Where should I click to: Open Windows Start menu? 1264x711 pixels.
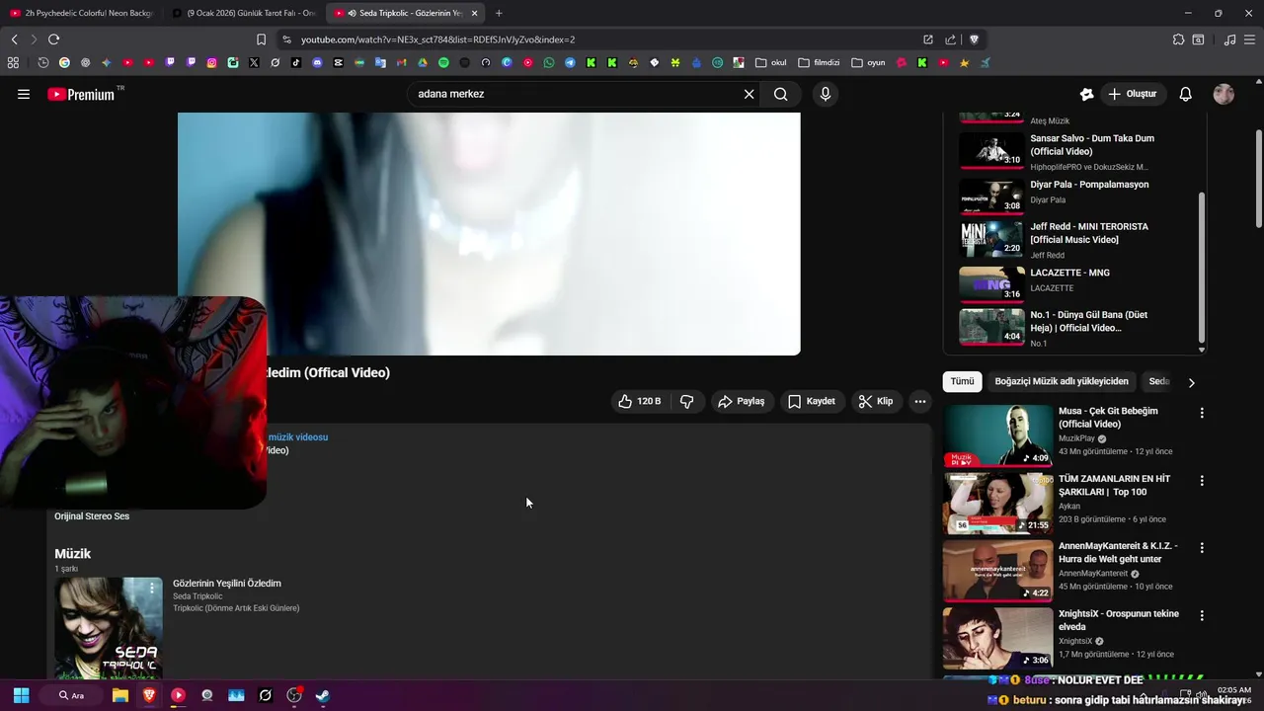(x=21, y=695)
